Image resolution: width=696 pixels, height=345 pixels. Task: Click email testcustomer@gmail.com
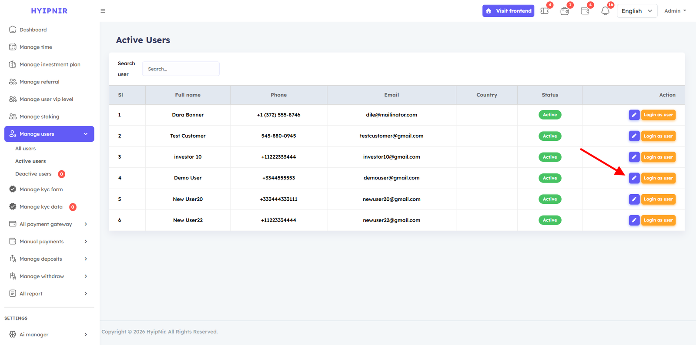tap(391, 136)
